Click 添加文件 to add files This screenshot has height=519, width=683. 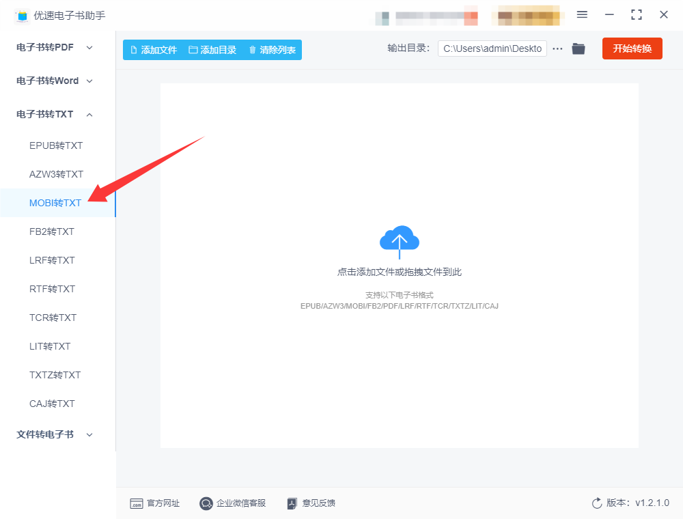(154, 50)
